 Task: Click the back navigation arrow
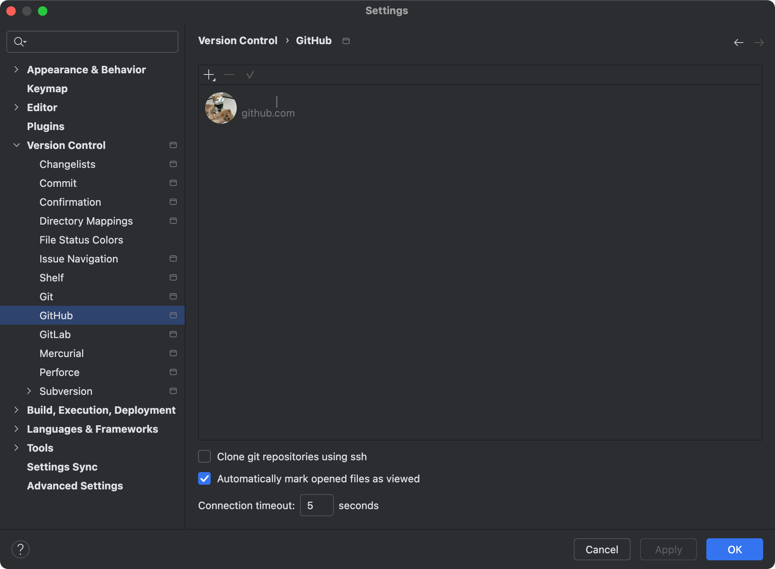[738, 42]
